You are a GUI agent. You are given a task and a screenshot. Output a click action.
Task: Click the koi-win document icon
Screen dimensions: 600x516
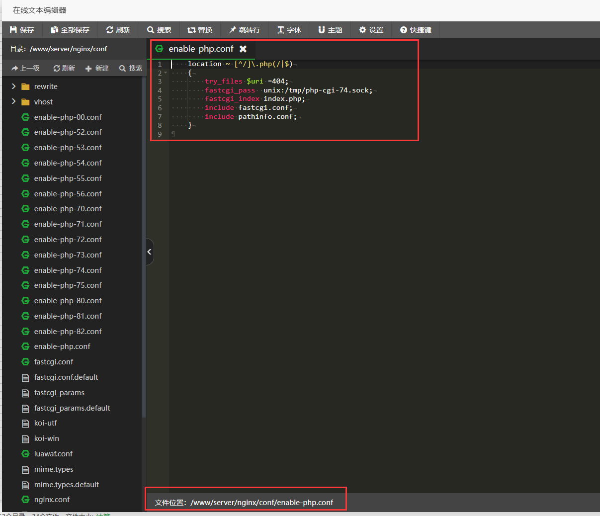(x=25, y=439)
